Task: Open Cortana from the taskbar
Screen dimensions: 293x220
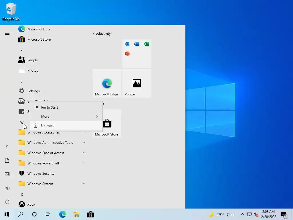Action: coord(34,214)
